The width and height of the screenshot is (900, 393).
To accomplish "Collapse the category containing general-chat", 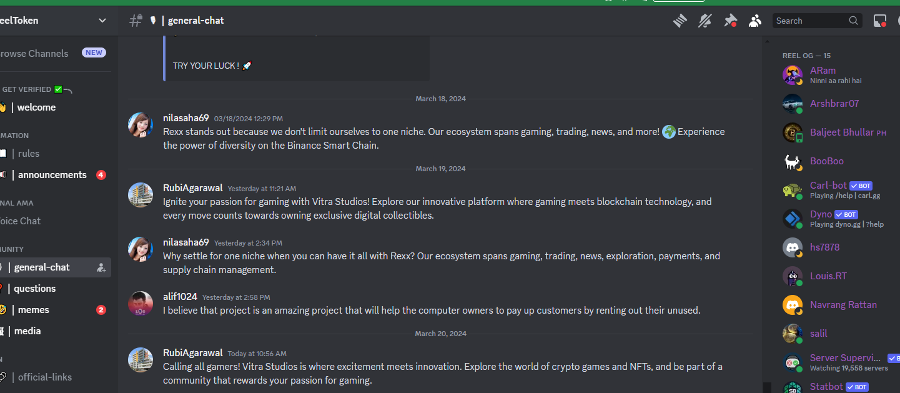I will click(12, 249).
